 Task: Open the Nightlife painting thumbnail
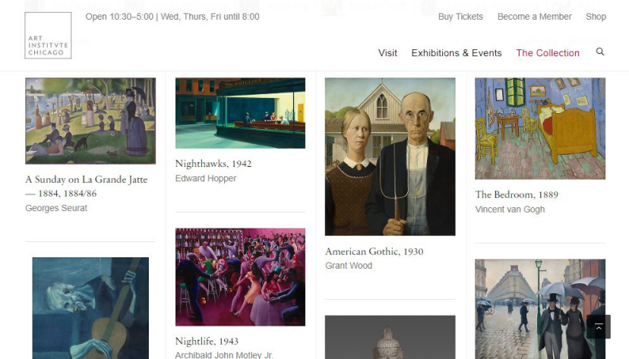click(x=240, y=277)
